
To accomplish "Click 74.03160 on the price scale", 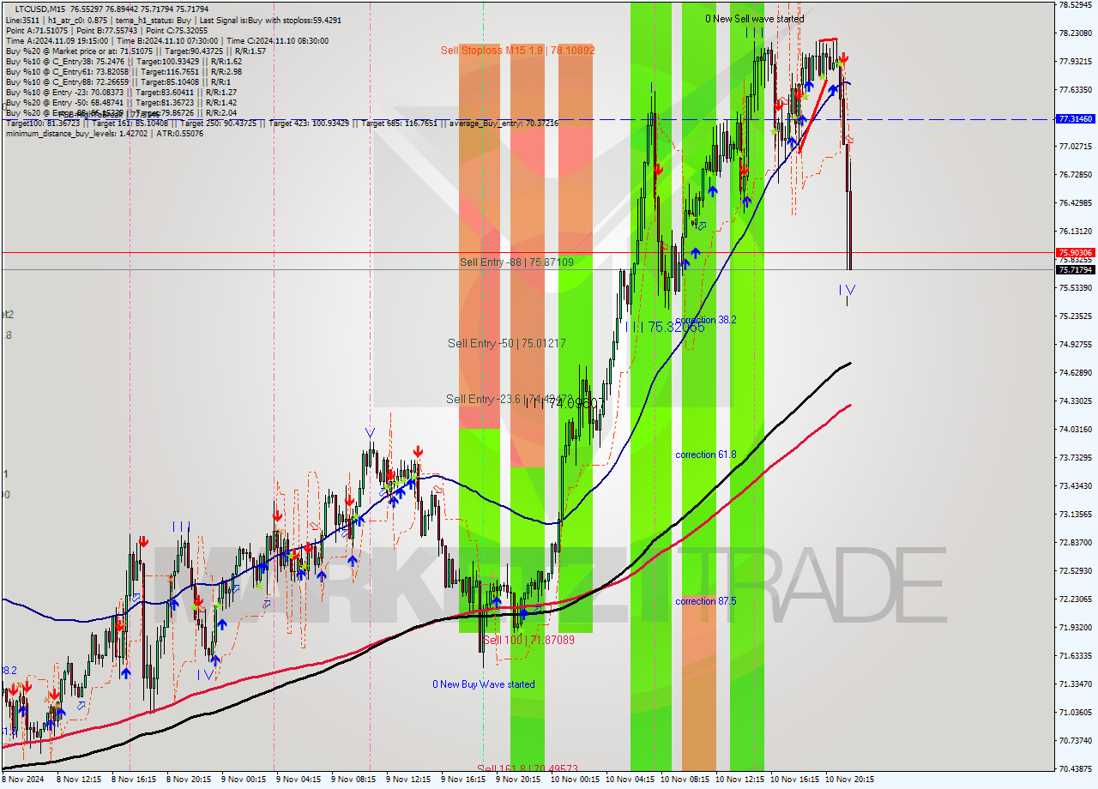I will [x=1076, y=430].
